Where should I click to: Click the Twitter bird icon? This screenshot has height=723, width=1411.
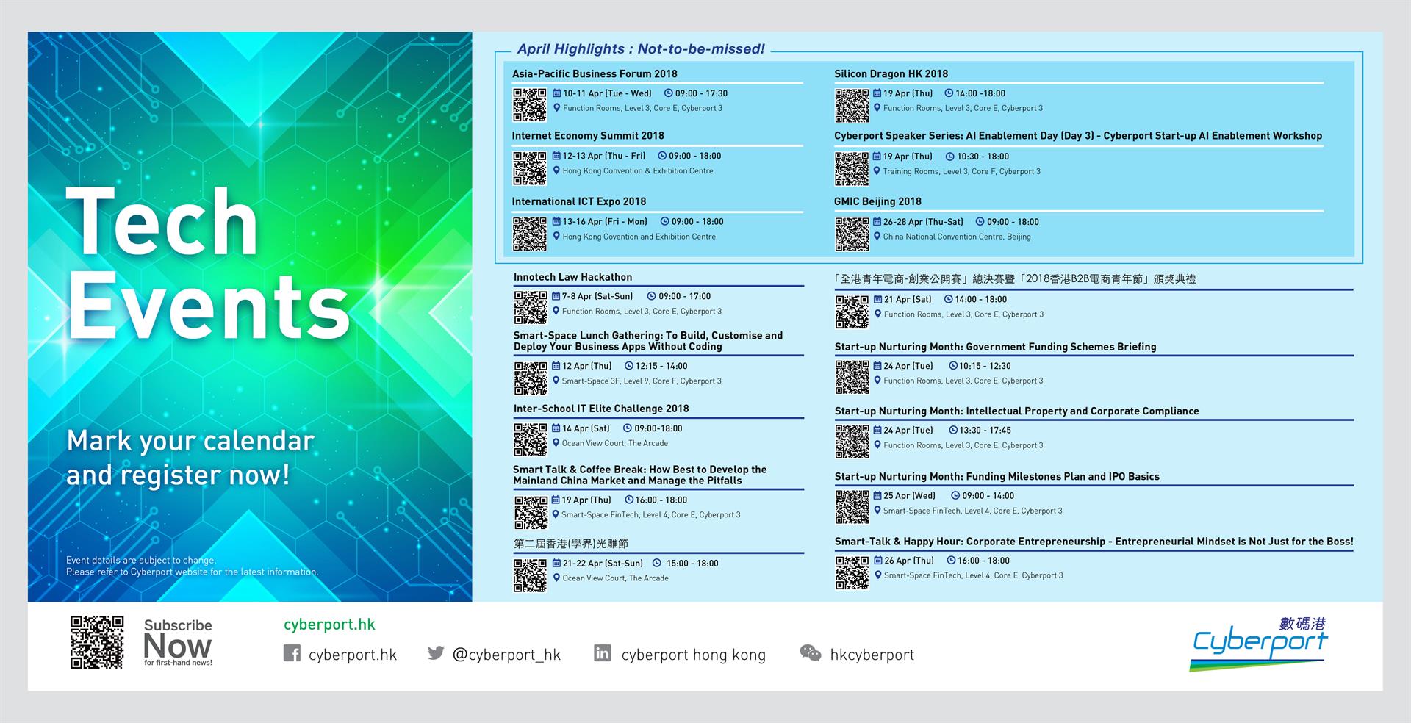[436, 652]
